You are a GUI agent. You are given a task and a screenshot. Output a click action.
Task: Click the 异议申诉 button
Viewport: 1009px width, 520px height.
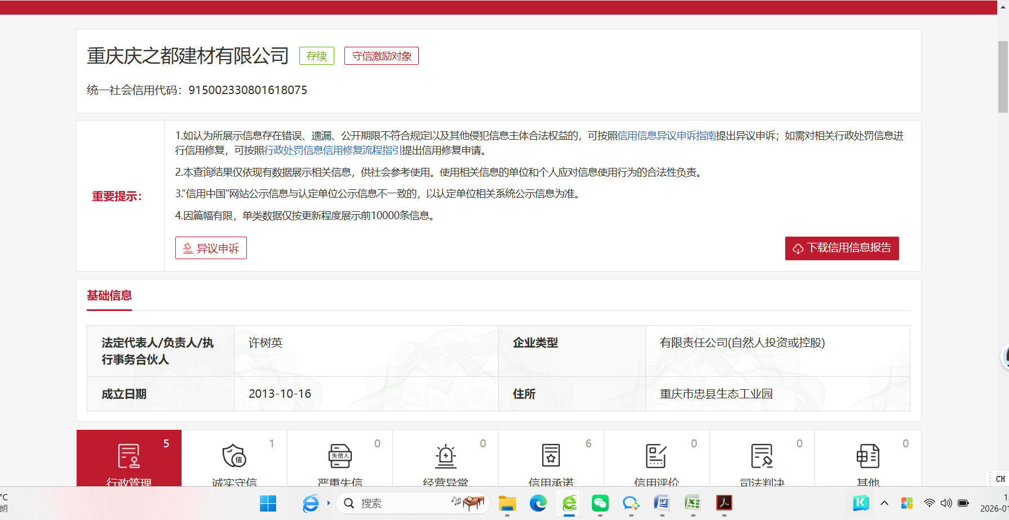[211, 248]
